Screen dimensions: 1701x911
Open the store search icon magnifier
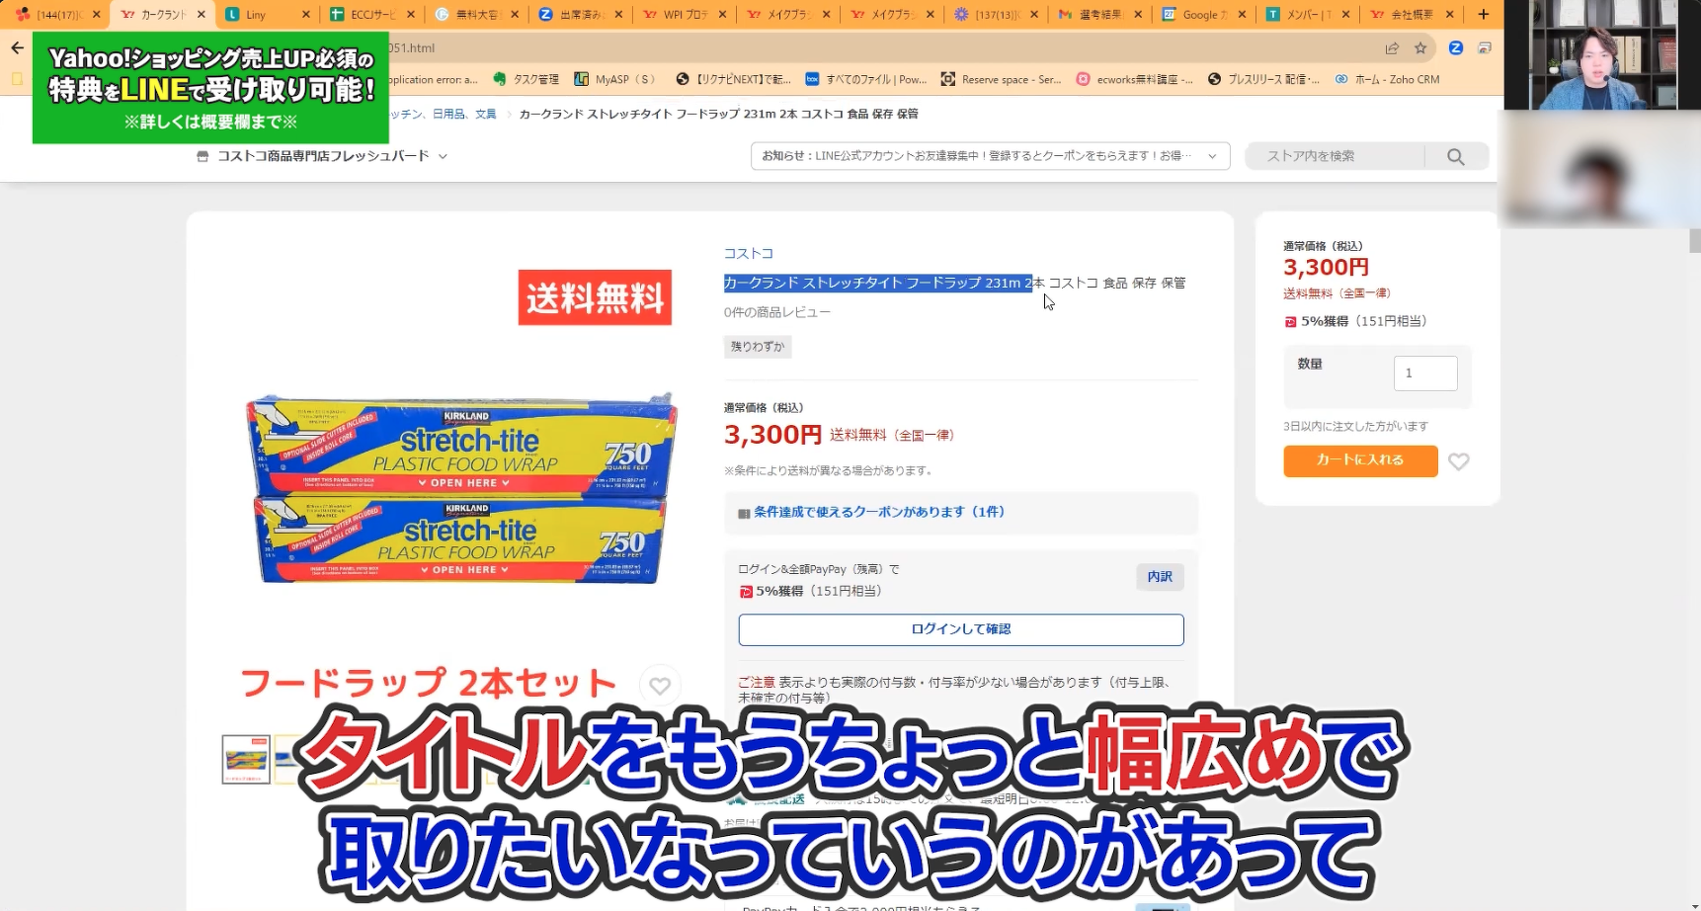point(1456,155)
